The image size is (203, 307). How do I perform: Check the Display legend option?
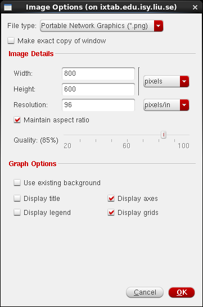pyautogui.click(x=17, y=213)
